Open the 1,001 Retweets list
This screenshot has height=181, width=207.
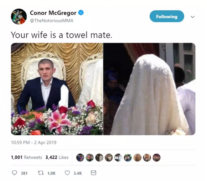tap(27, 157)
